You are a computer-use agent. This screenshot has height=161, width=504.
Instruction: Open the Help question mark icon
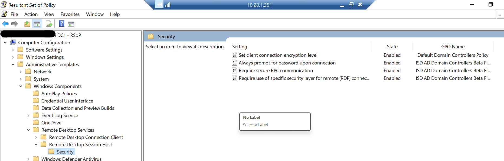click(x=62, y=24)
